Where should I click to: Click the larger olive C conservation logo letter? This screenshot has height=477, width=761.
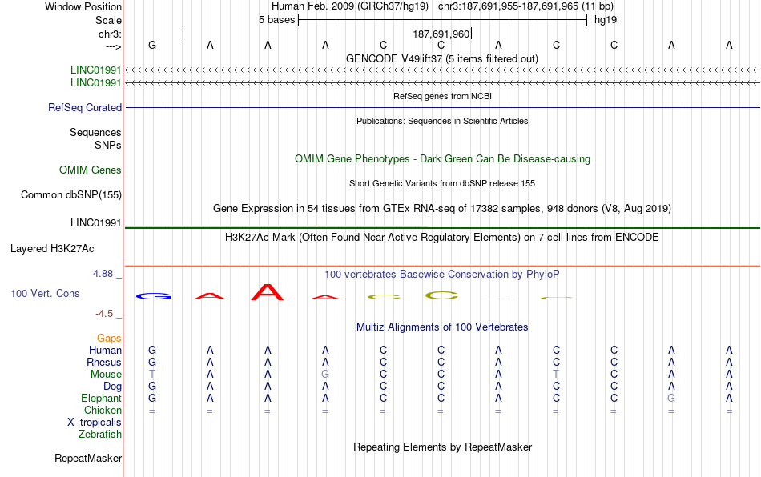(441, 295)
